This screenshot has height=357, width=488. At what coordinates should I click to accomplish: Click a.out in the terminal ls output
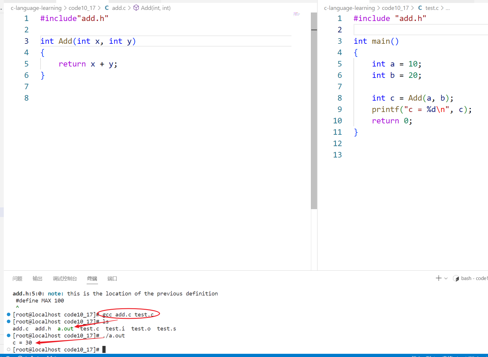66,328
